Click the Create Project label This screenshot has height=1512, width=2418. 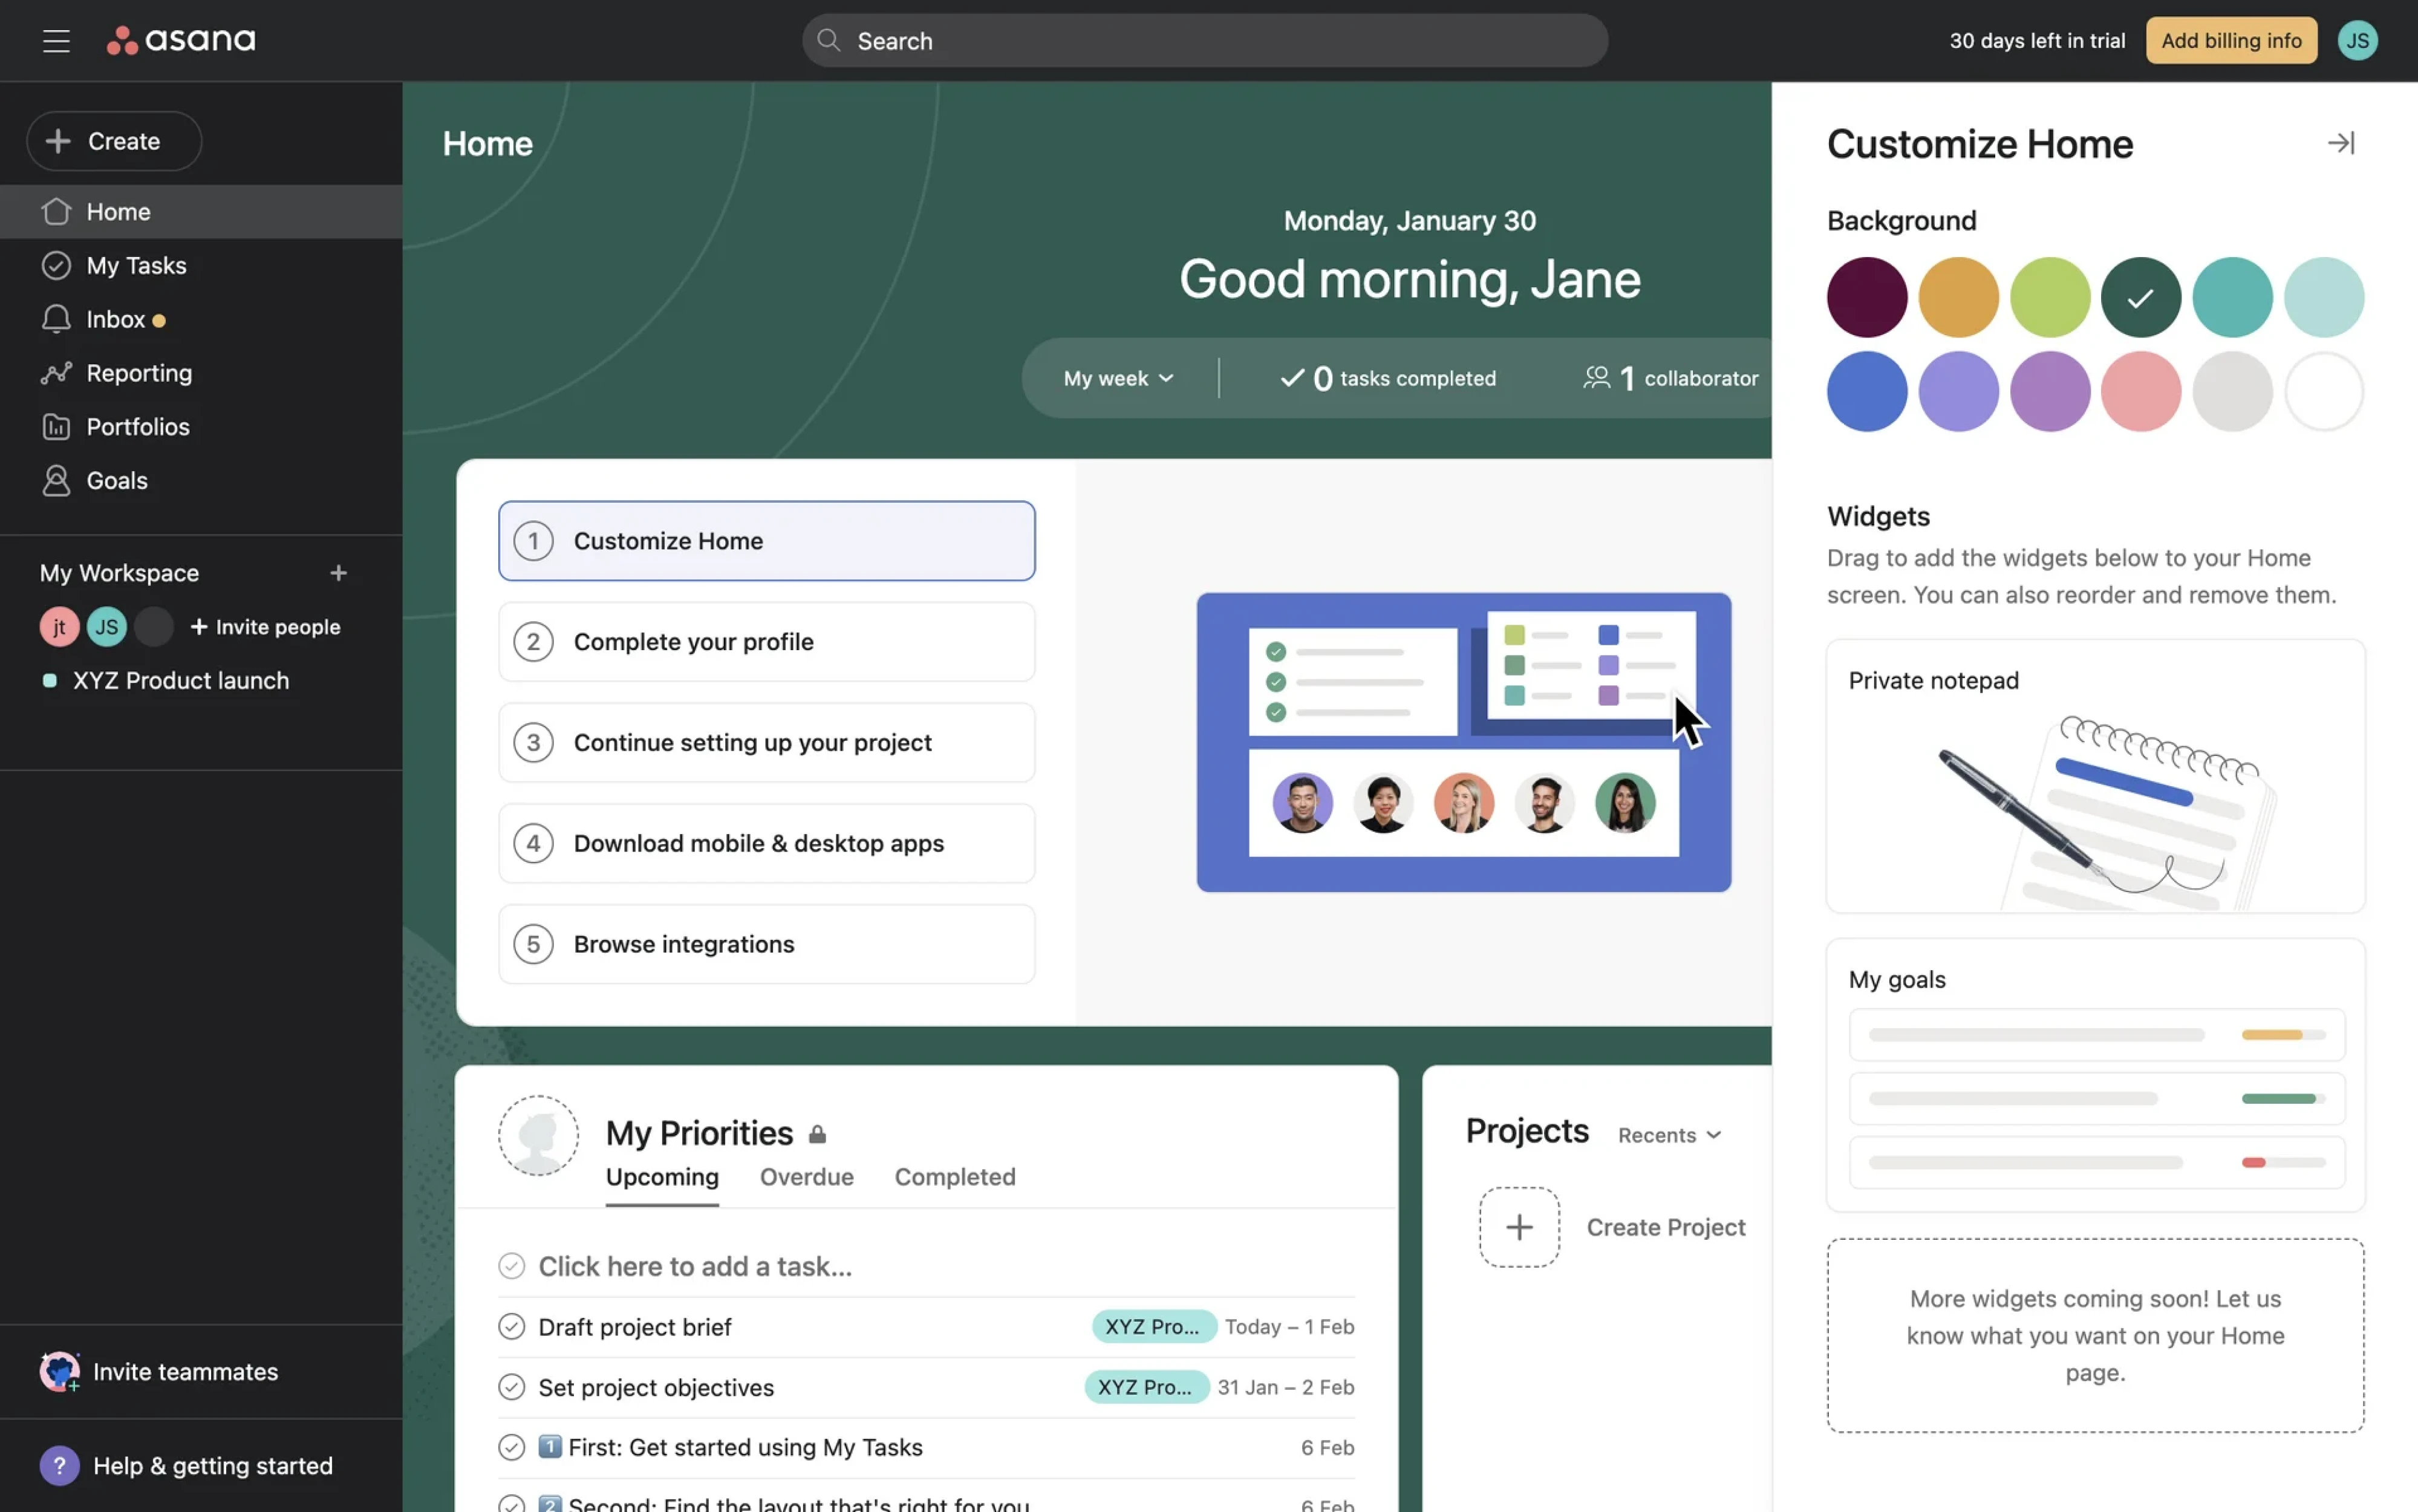coord(1666,1227)
